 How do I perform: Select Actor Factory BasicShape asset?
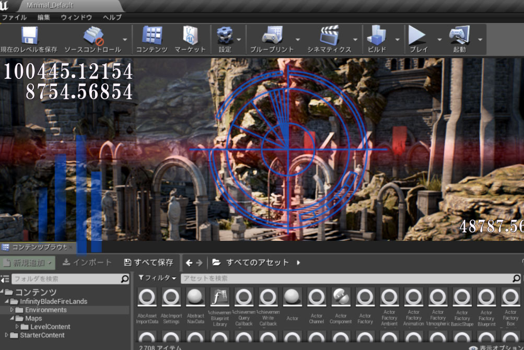coord(462,307)
